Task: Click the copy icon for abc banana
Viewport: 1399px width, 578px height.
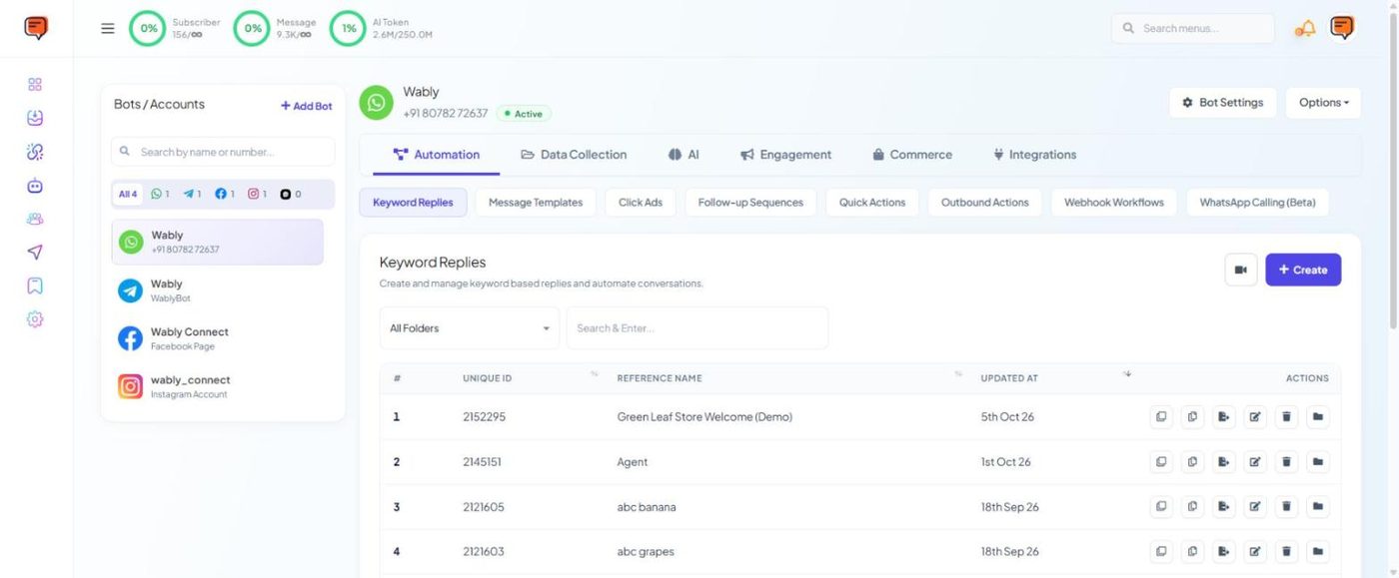Action: point(1192,507)
